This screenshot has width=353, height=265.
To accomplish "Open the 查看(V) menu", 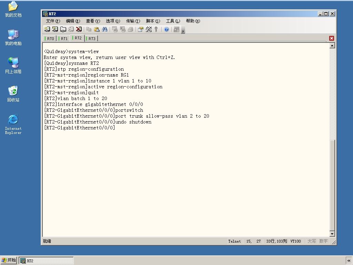I will (93, 21).
